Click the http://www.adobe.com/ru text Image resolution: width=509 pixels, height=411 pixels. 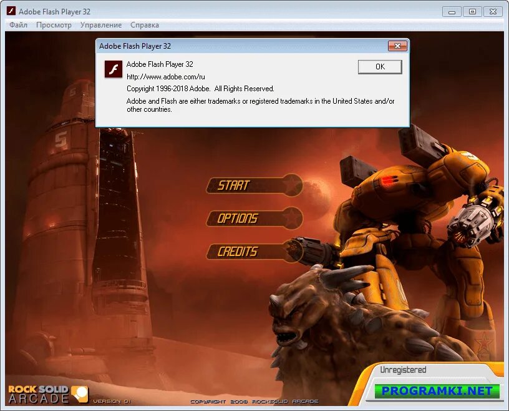[x=165, y=77]
